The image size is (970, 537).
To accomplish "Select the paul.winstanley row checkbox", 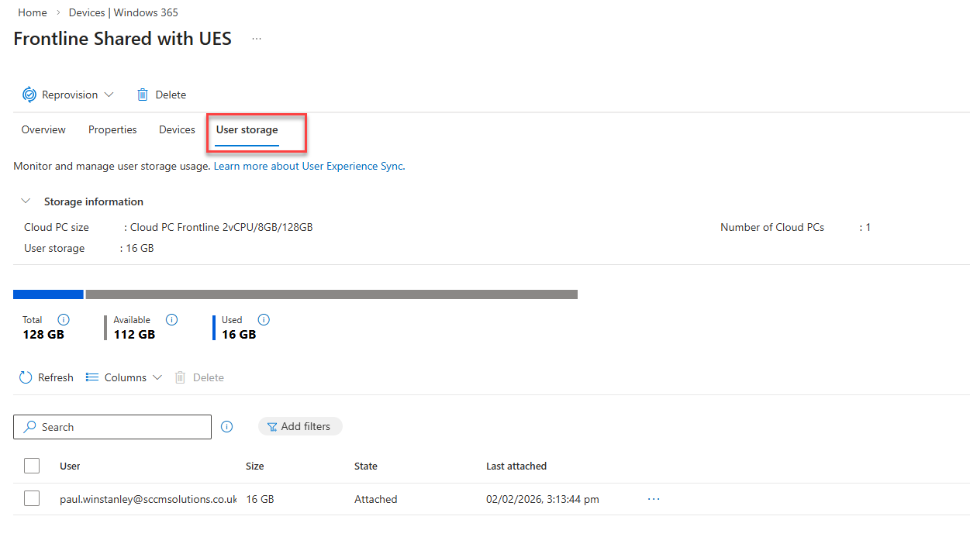I will pos(32,499).
